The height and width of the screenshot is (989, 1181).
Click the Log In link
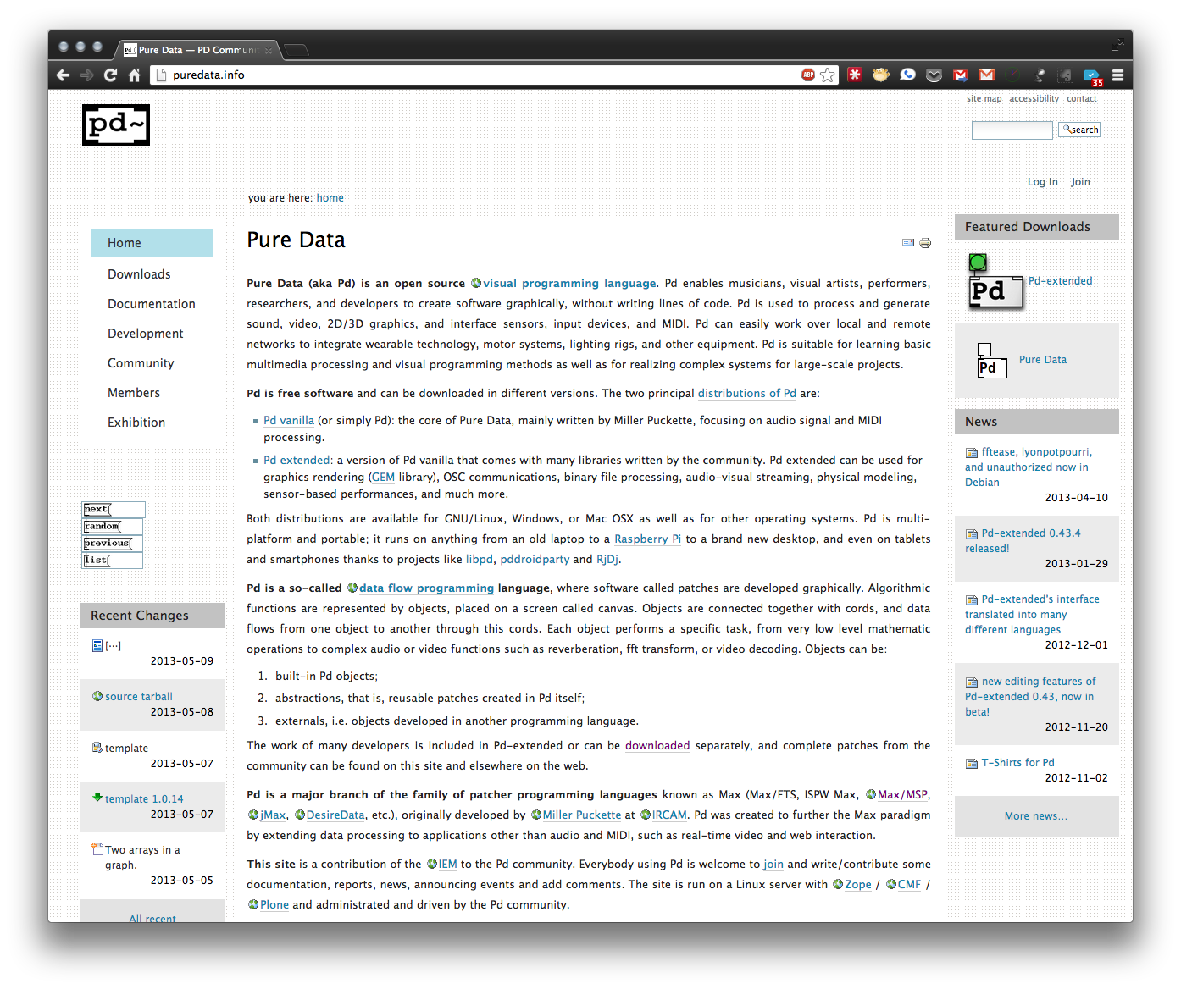click(1042, 181)
